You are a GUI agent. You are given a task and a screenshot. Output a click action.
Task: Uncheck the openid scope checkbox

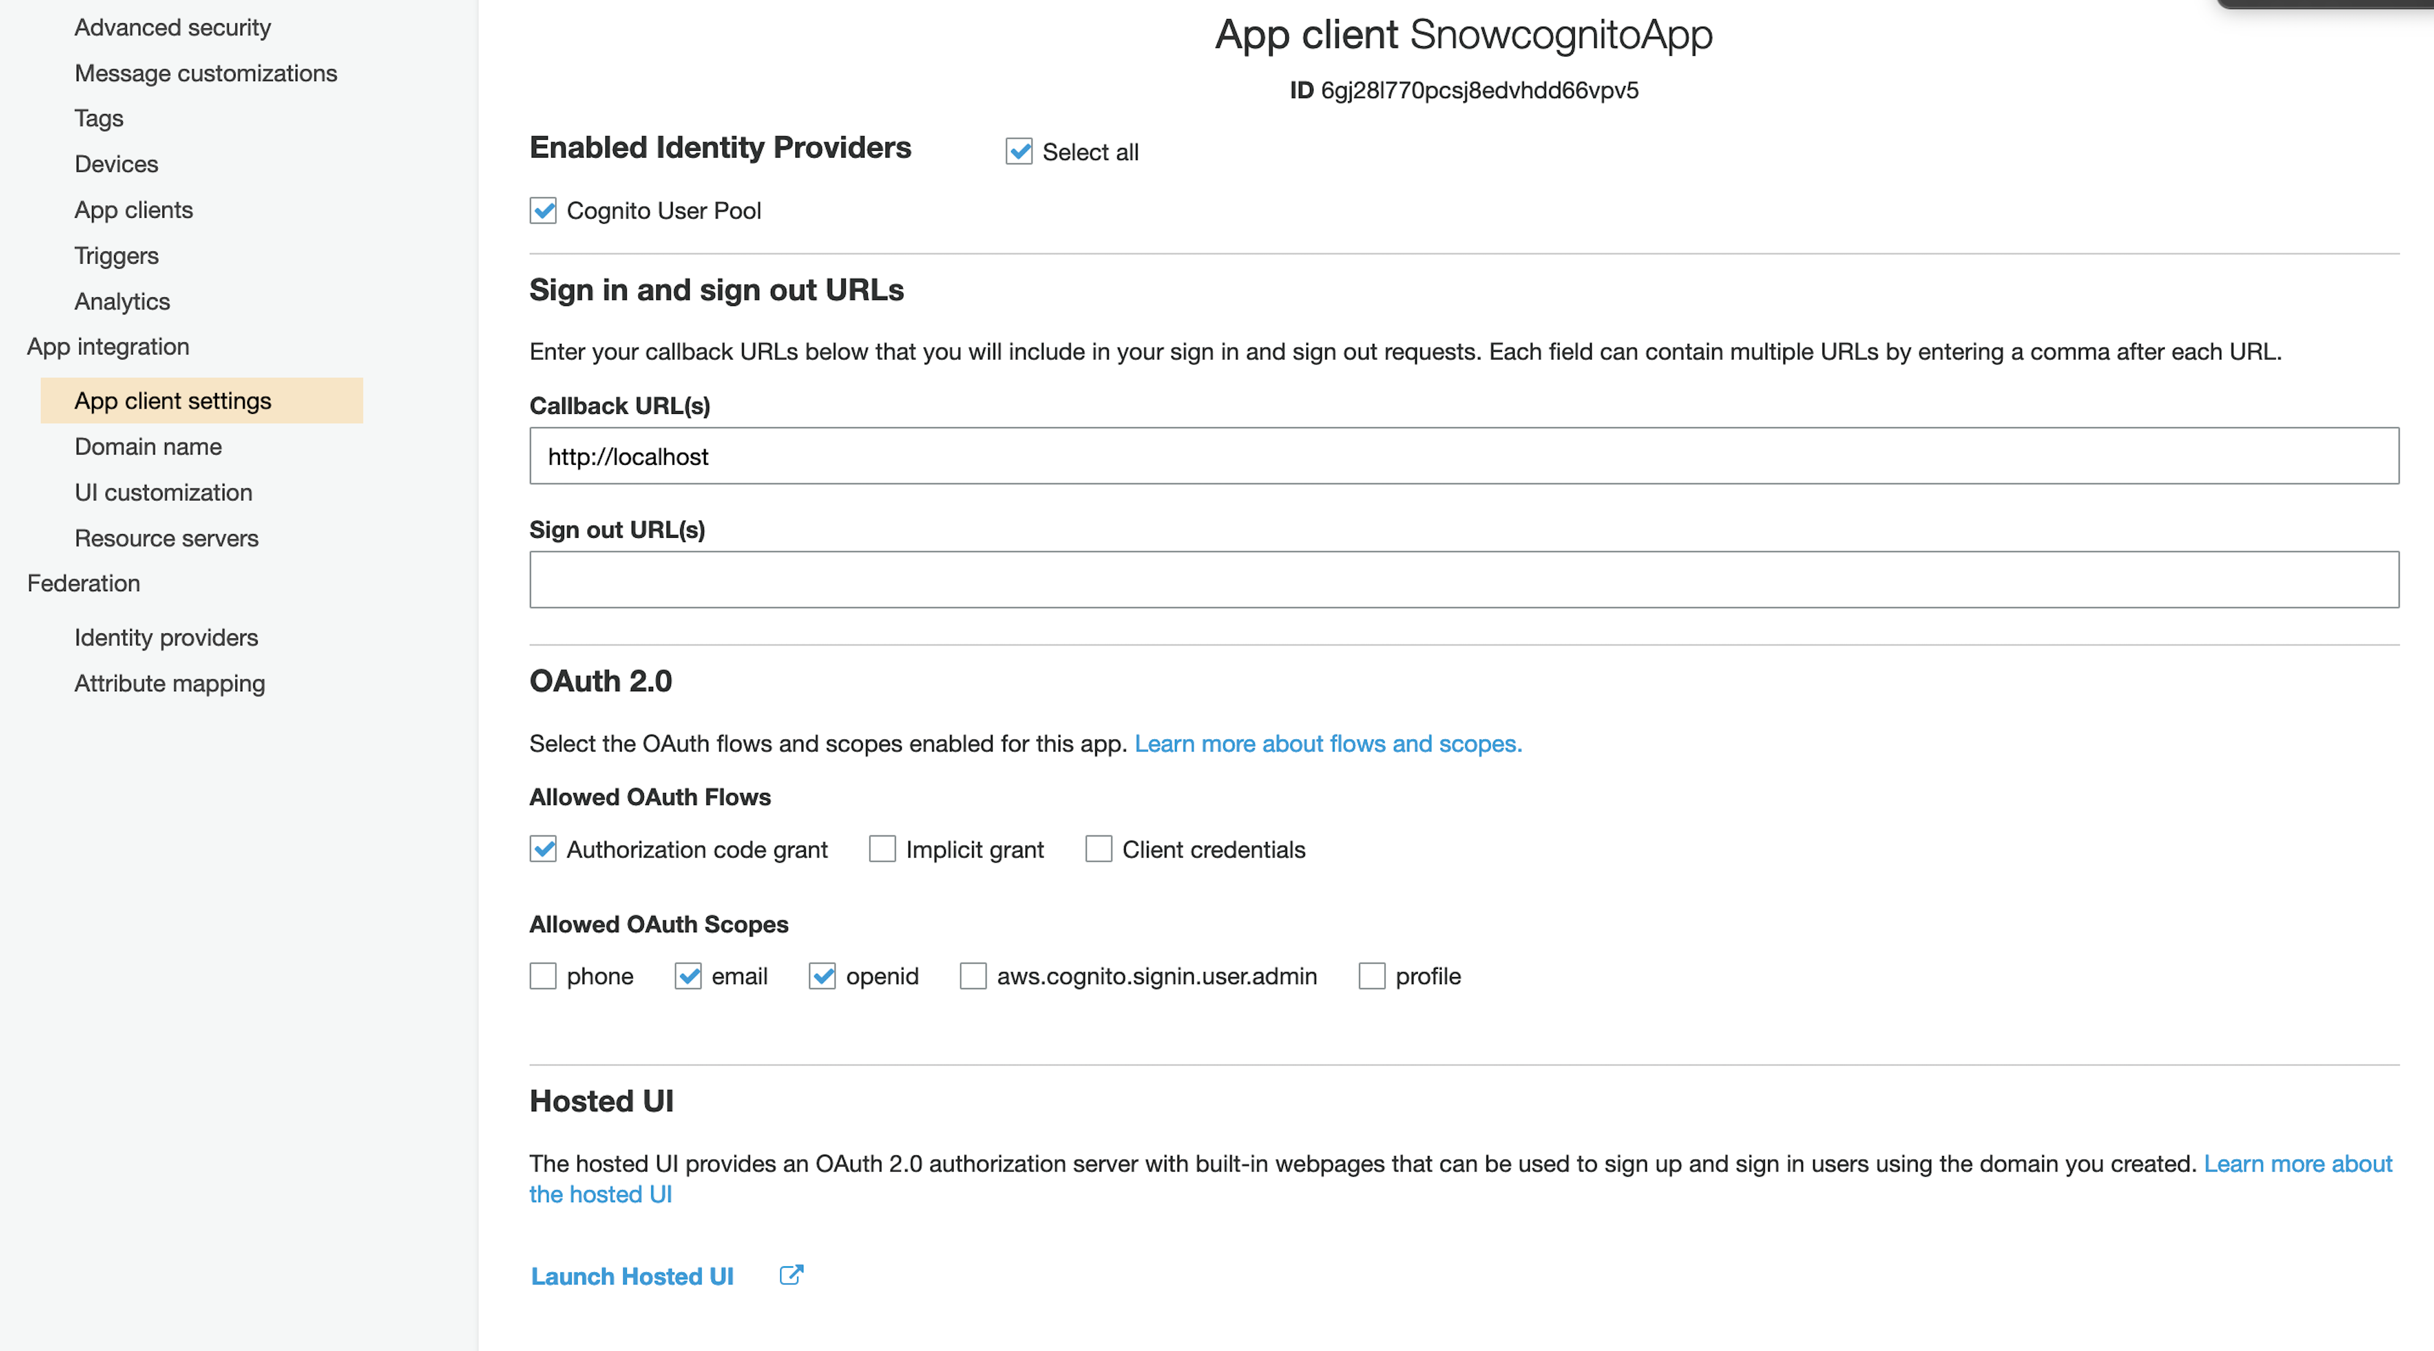click(822, 976)
